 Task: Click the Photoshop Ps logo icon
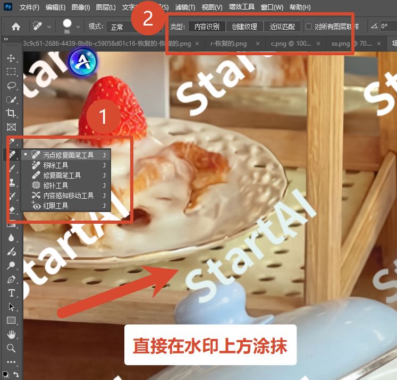click(x=8, y=6)
